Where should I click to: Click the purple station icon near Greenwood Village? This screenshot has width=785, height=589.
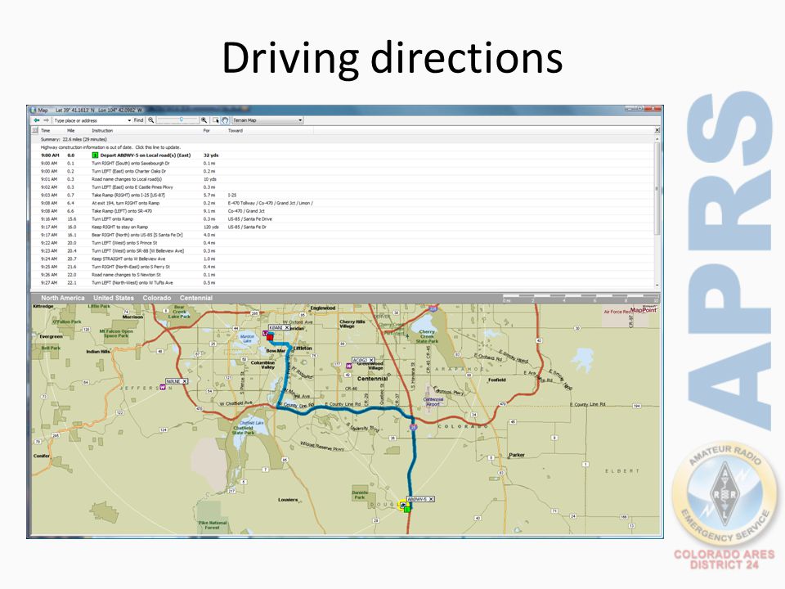click(x=349, y=366)
